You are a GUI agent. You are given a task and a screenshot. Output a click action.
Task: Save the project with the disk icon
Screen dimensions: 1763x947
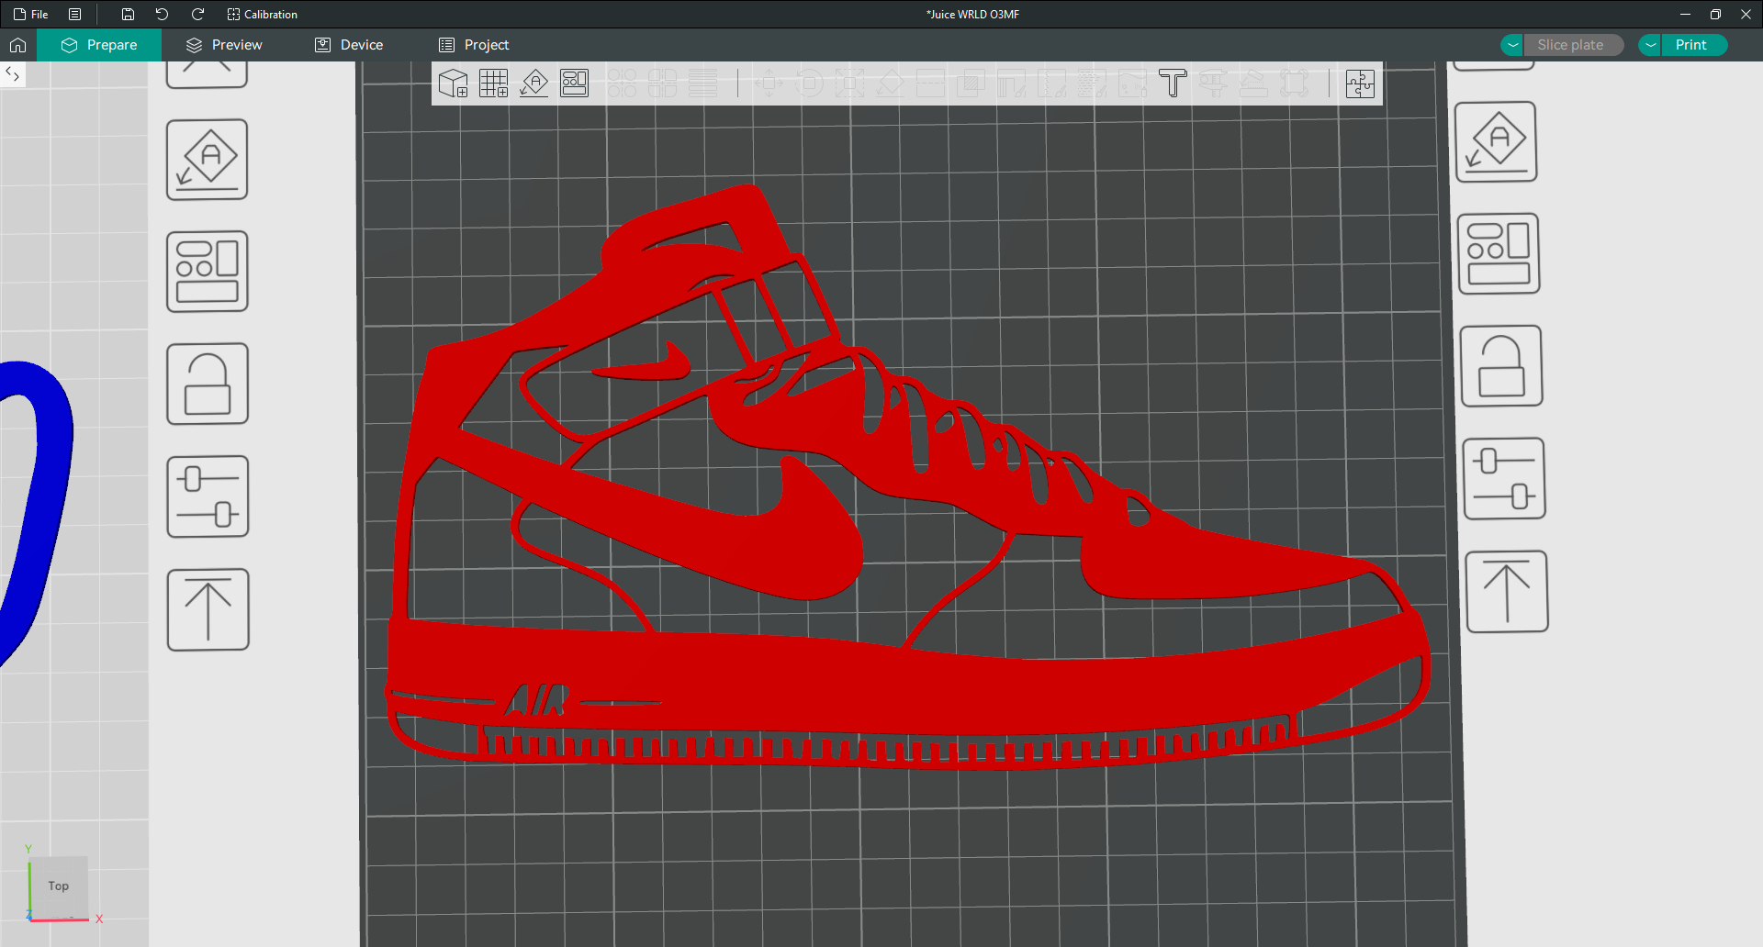click(128, 15)
